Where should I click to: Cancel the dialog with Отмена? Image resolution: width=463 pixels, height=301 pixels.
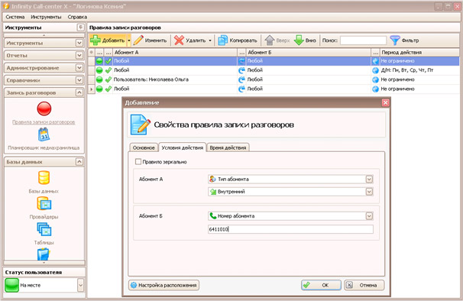(x=364, y=285)
